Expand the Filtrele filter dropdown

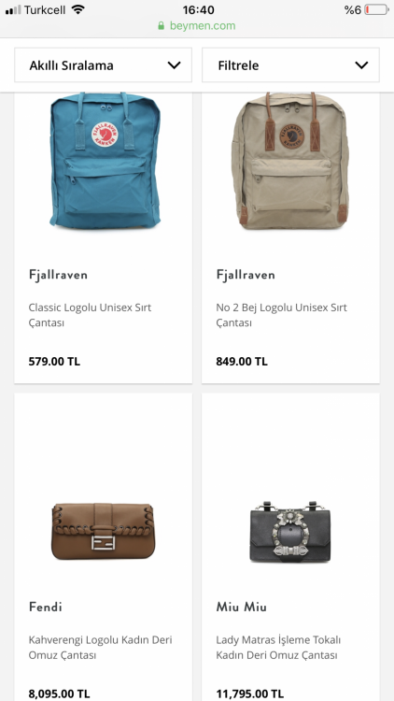coord(290,65)
